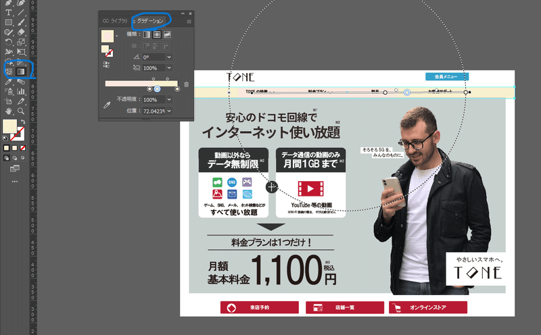Select the Zoom tool
The width and height of the screenshot is (541, 335).
[21, 111]
